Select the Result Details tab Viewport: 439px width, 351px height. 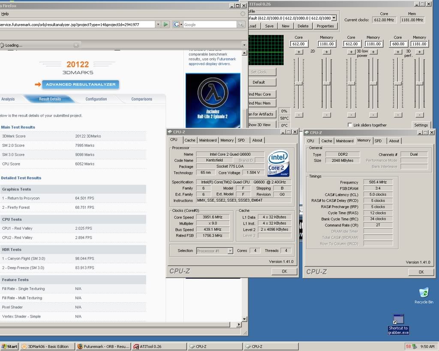click(50, 99)
